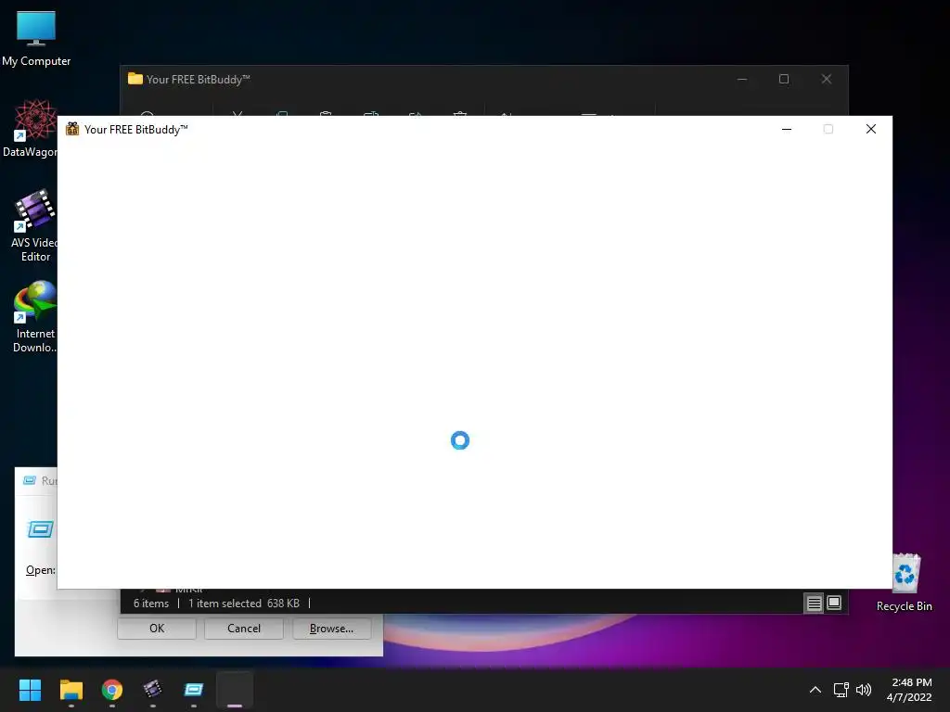Click the Run dialog title bar icon
Screen dimensions: 950x712
pyautogui.click(x=29, y=480)
